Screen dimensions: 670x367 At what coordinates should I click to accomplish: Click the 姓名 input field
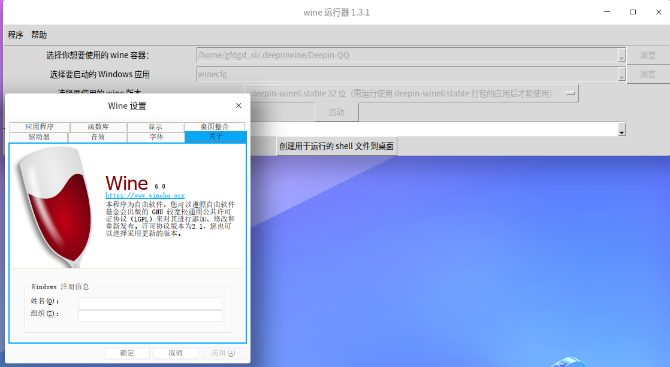[150, 304]
